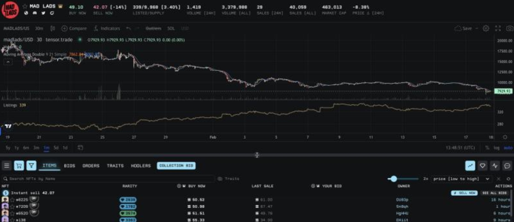Viewport: 514px width, 222px height.
Task: Set chart range to 1m
Action: (x=46, y=148)
